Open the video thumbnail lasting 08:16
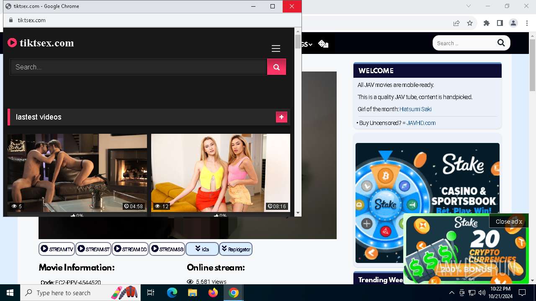Viewport: 536px width, 301px height. [220, 173]
